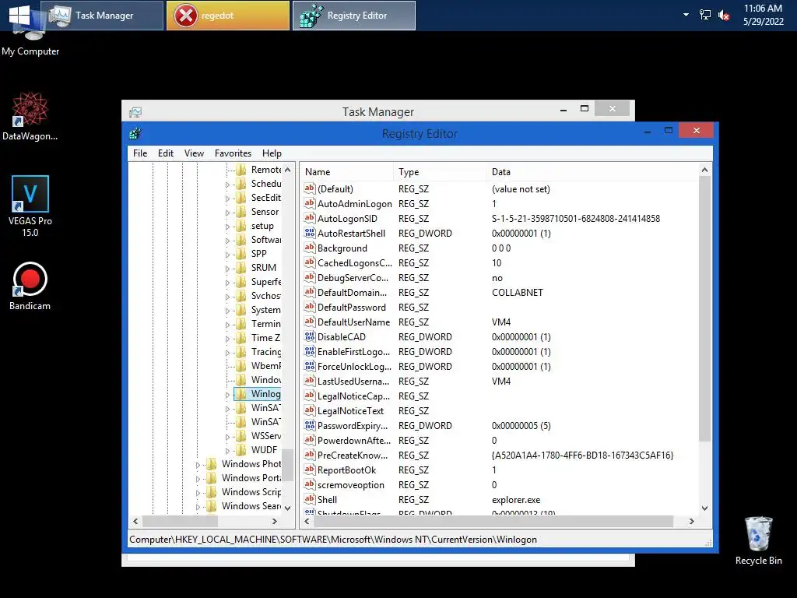
Task: Open the Help menu
Action: click(x=272, y=153)
